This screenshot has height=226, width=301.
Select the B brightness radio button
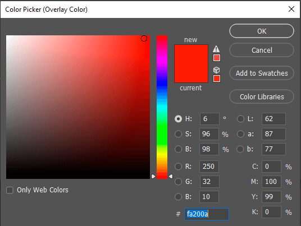178,149
